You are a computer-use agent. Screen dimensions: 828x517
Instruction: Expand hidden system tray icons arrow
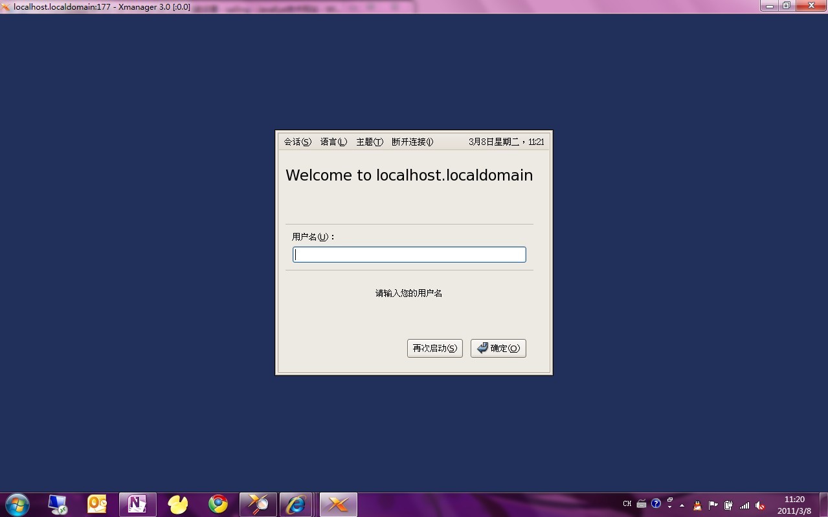[682, 505]
